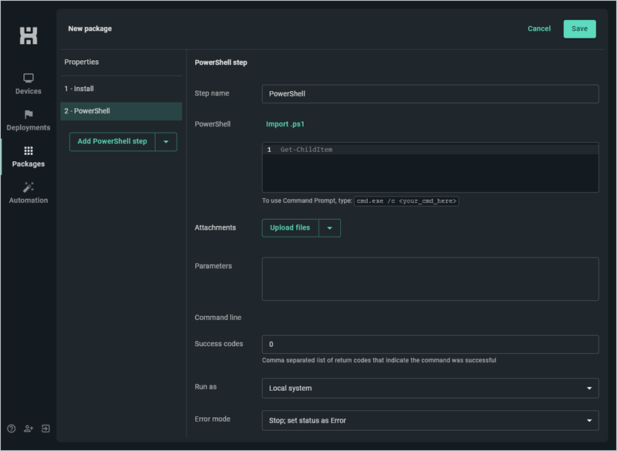The height and width of the screenshot is (451, 617).
Task: Open the Automation wand icon
Action: point(29,187)
